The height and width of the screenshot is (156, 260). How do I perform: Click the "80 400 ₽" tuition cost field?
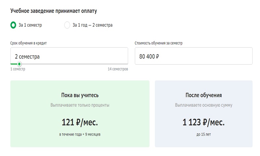tap(193, 56)
